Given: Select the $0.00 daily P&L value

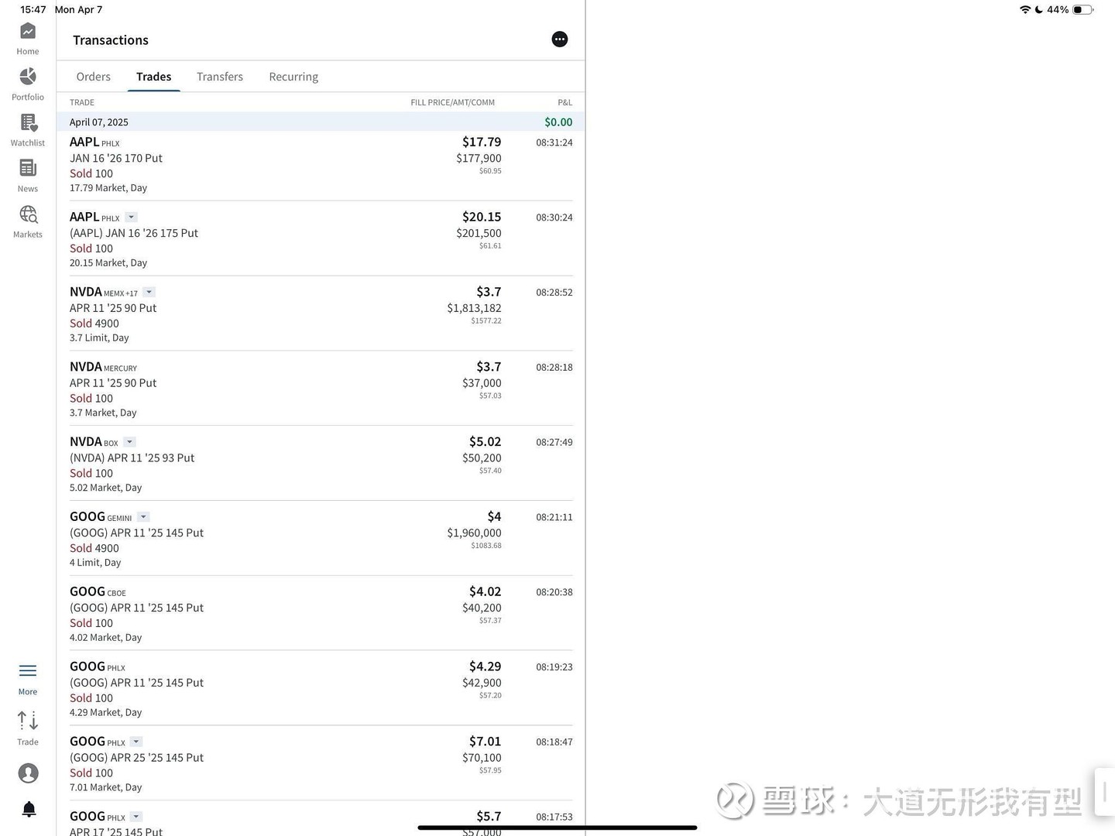Looking at the screenshot, I should [558, 122].
